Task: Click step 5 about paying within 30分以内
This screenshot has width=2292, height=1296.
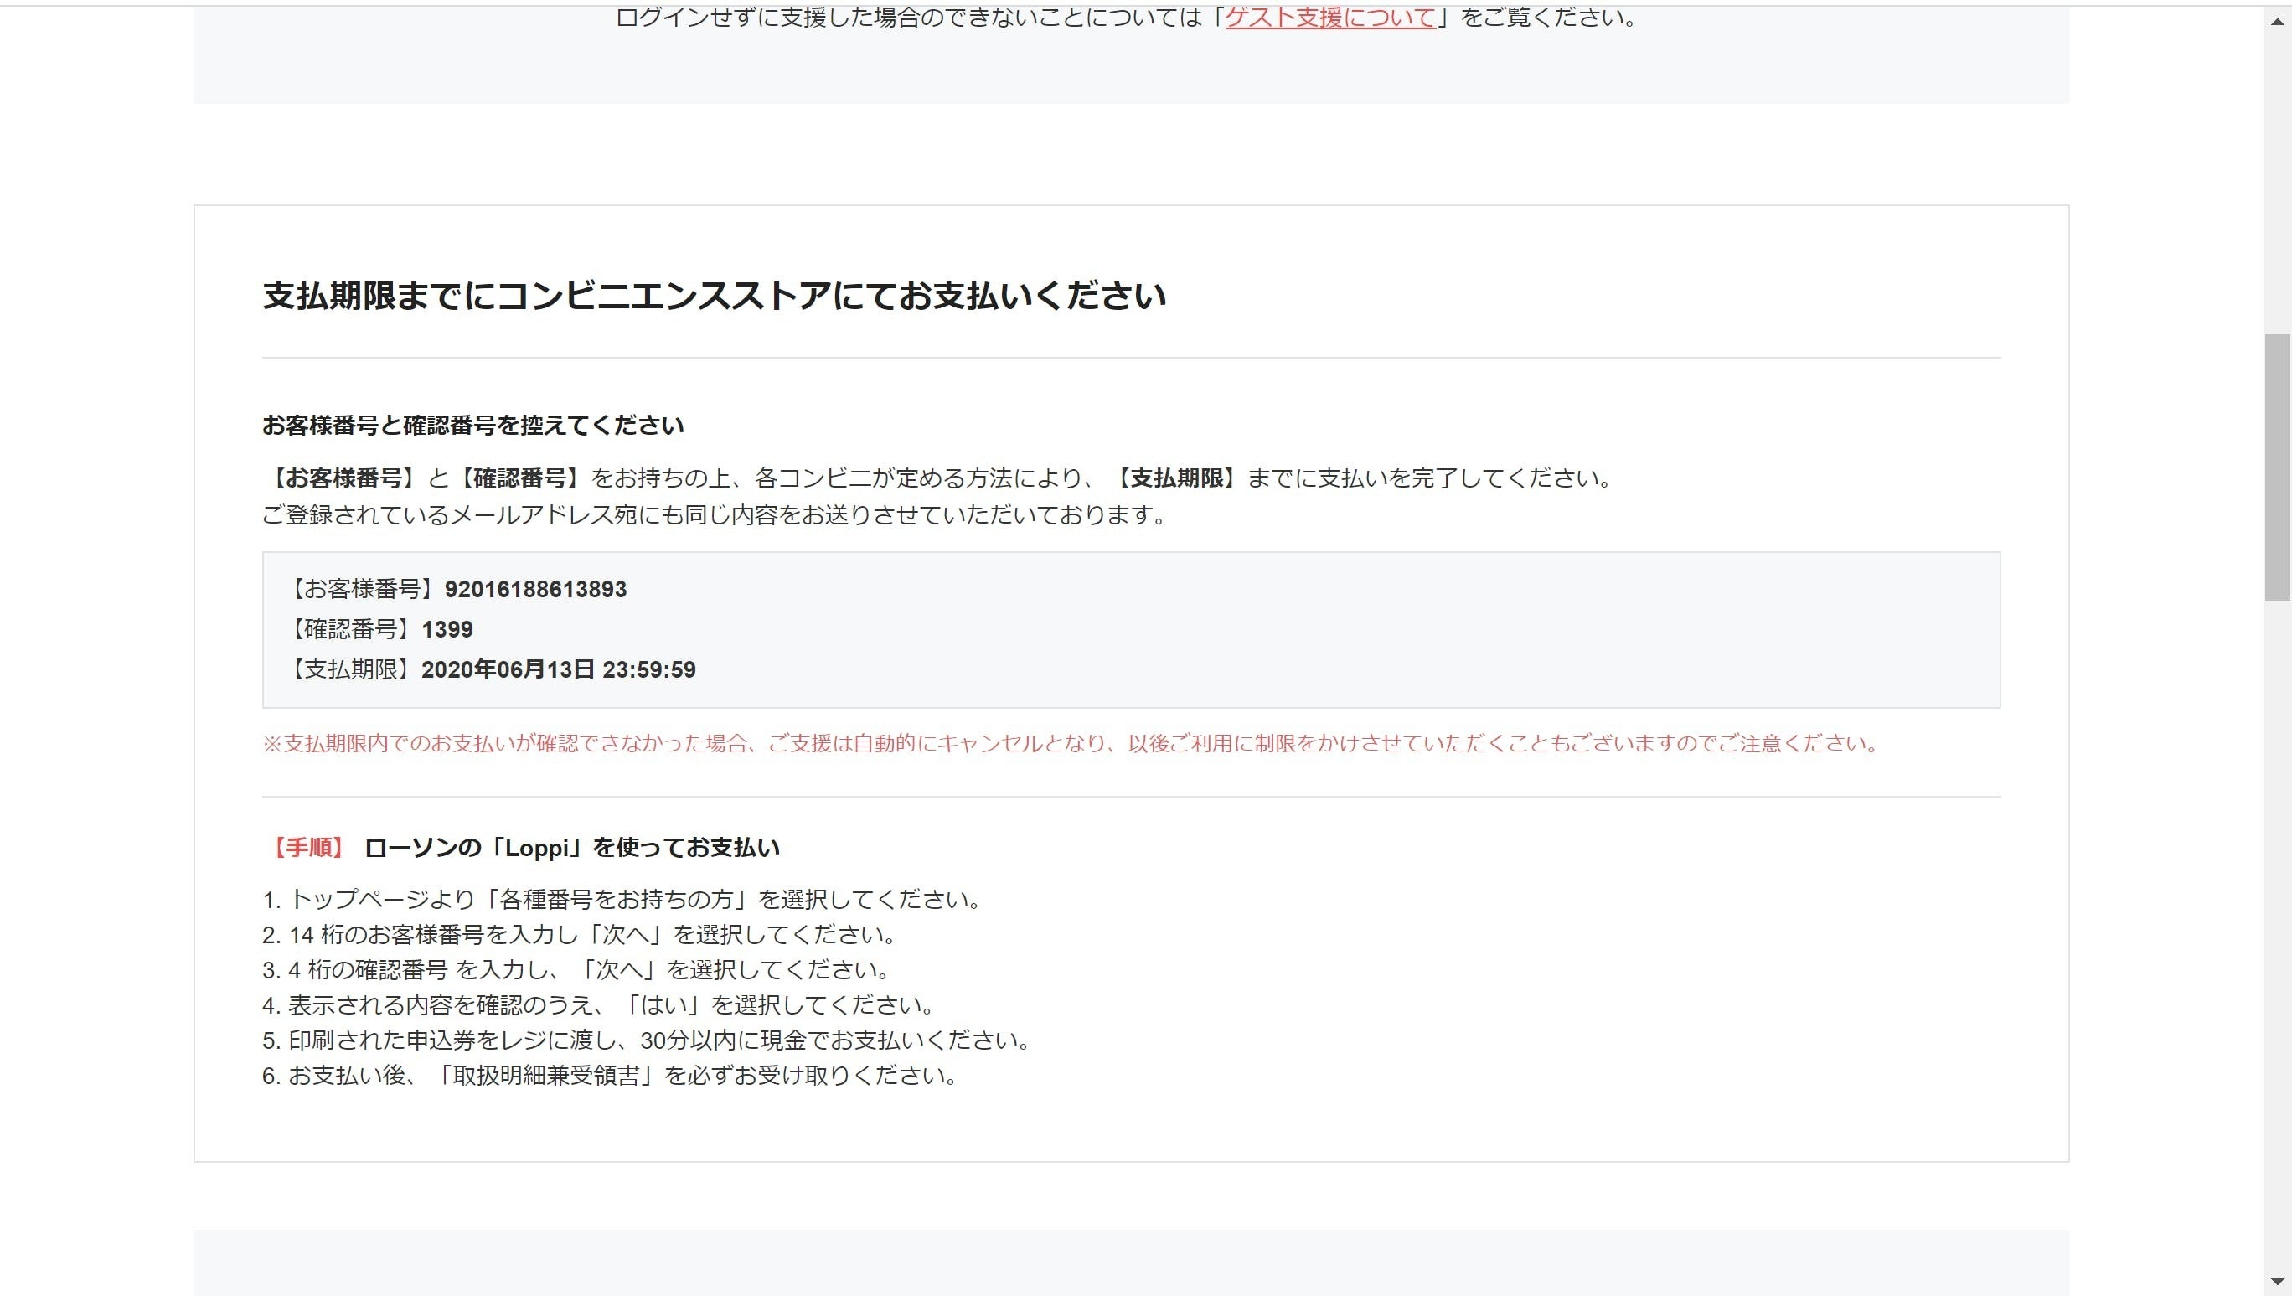Action: 647,1040
